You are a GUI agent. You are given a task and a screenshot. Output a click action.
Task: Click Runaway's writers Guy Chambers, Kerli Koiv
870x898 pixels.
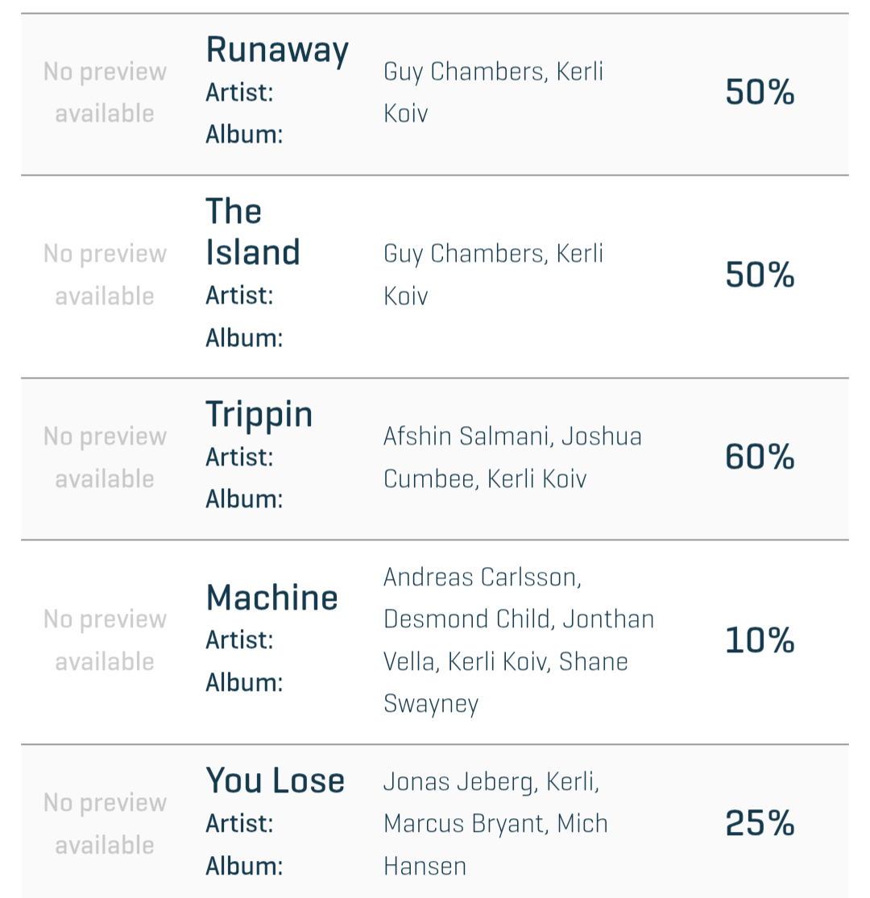coord(493,92)
